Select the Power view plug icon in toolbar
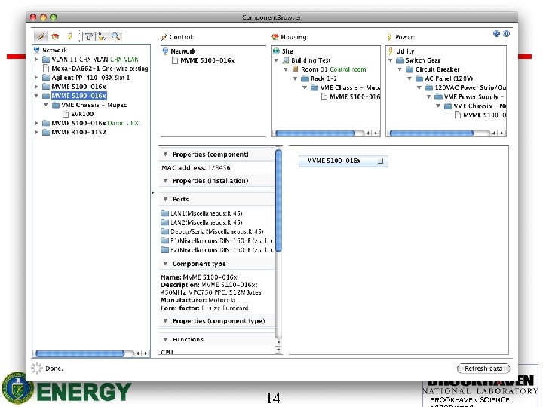Screen dimensions: 543x407 (x=70, y=36)
